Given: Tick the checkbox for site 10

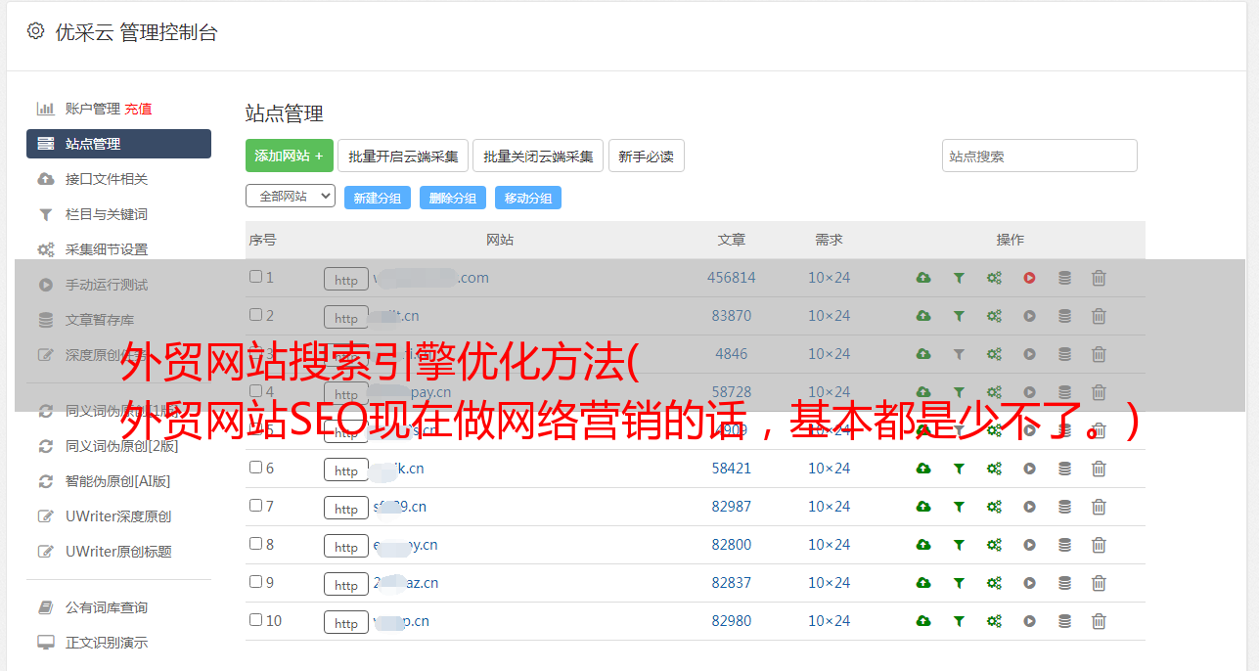Looking at the screenshot, I should coord(255,620).
